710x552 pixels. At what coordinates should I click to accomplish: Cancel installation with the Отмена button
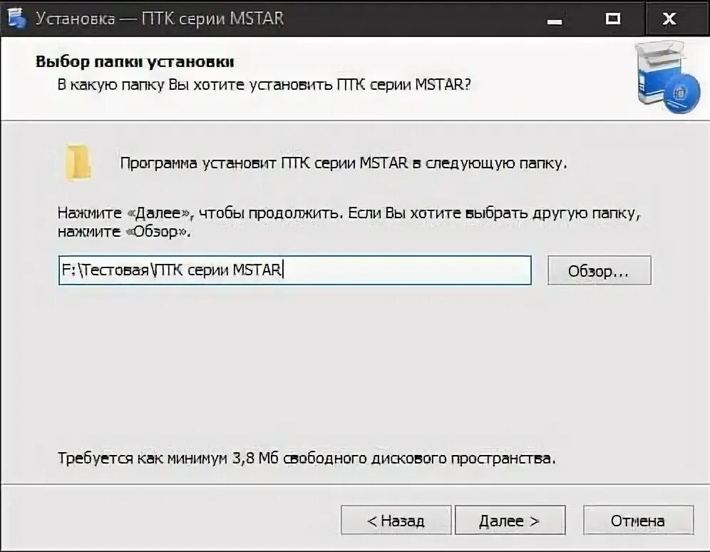coord(638,521)
